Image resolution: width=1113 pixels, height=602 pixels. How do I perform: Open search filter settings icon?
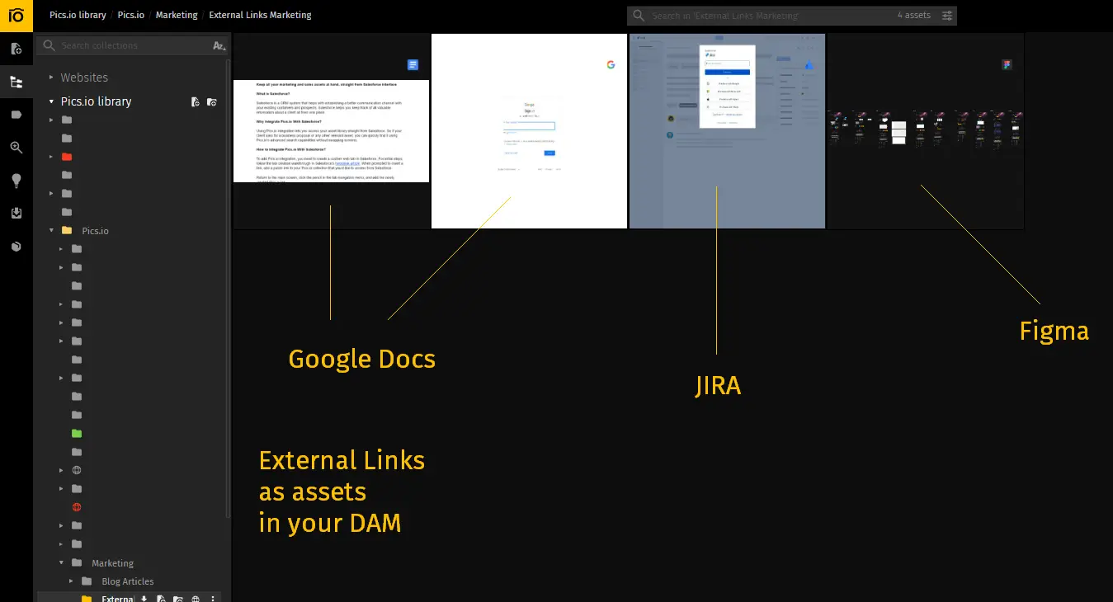[947, 16]
